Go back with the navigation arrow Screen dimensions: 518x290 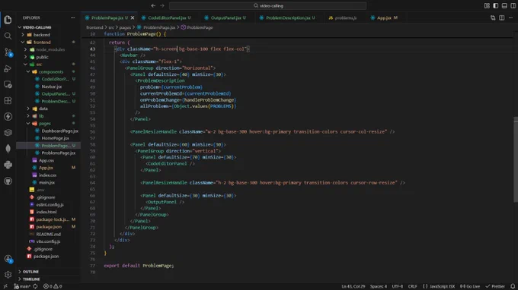click(x=153, y=5)
